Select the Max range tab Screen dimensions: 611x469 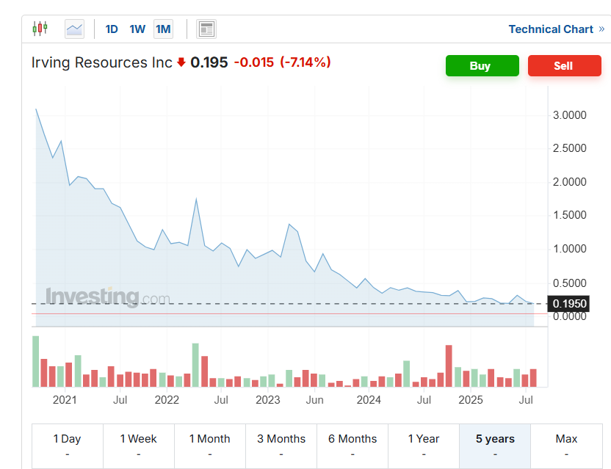pyautogui.click(x=567, y=446)
